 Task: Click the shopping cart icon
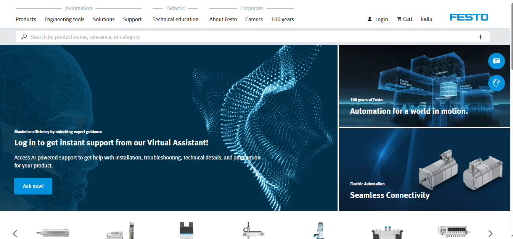click(399, 19)
